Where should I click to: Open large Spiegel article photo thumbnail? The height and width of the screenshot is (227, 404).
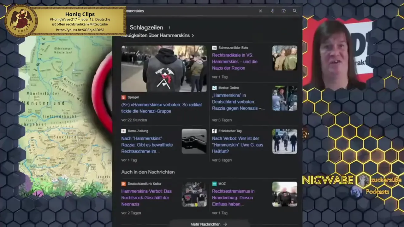click(164, 69)
